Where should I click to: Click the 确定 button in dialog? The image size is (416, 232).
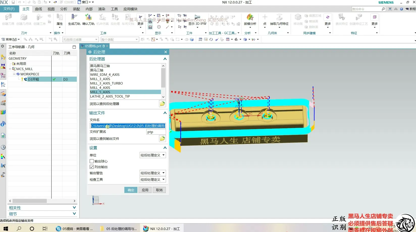(131, 190)
